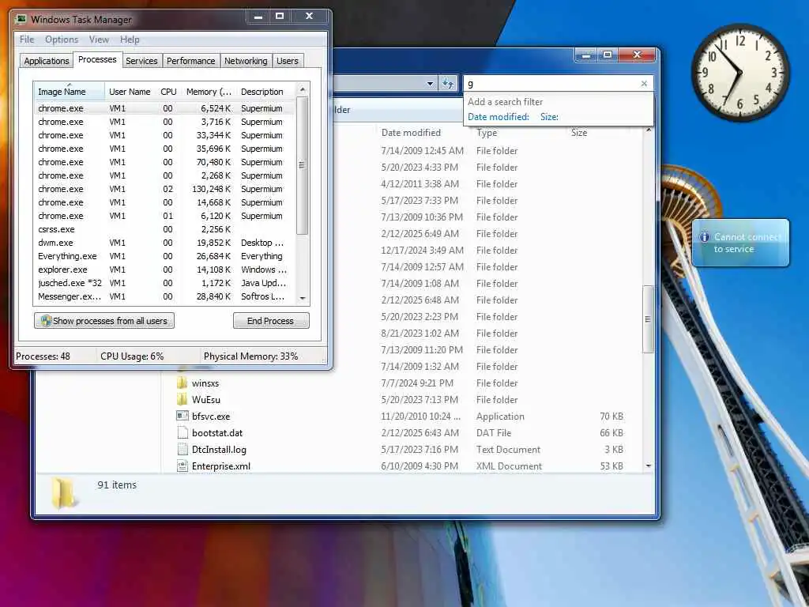Select the Messenger.exe process row

pos(165,296)
